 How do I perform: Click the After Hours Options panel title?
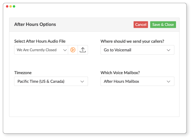coord(35,24)
